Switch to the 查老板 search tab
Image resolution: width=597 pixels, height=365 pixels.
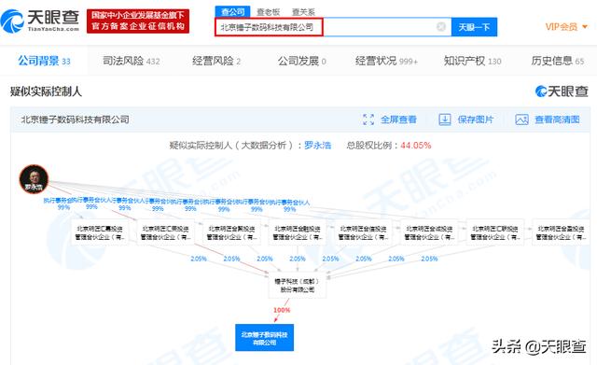tap(269, 12)
